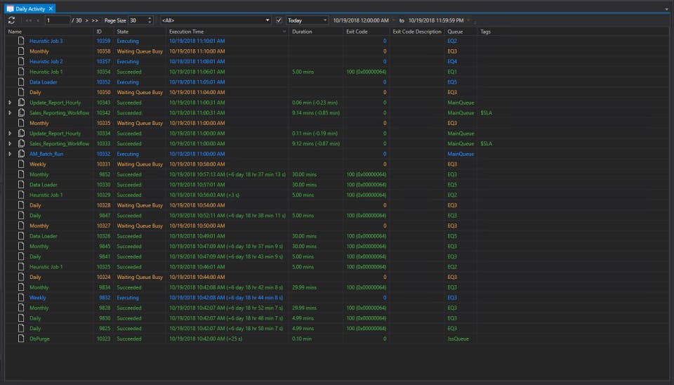Toggle the date filter checkbox beside Today
The image size is (674, 385).
pos(279,20)
